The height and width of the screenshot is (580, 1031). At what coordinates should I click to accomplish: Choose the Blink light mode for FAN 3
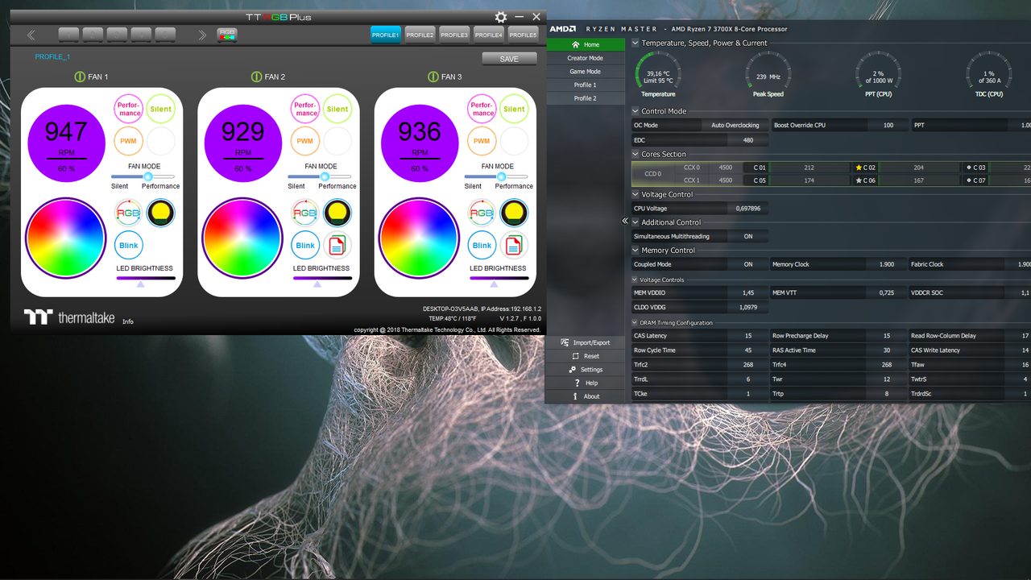[x=482, y=245]
